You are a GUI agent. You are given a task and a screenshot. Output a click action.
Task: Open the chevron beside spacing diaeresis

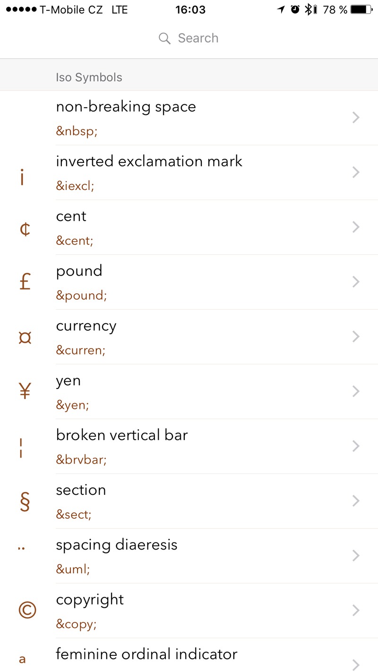coord(356,556)
